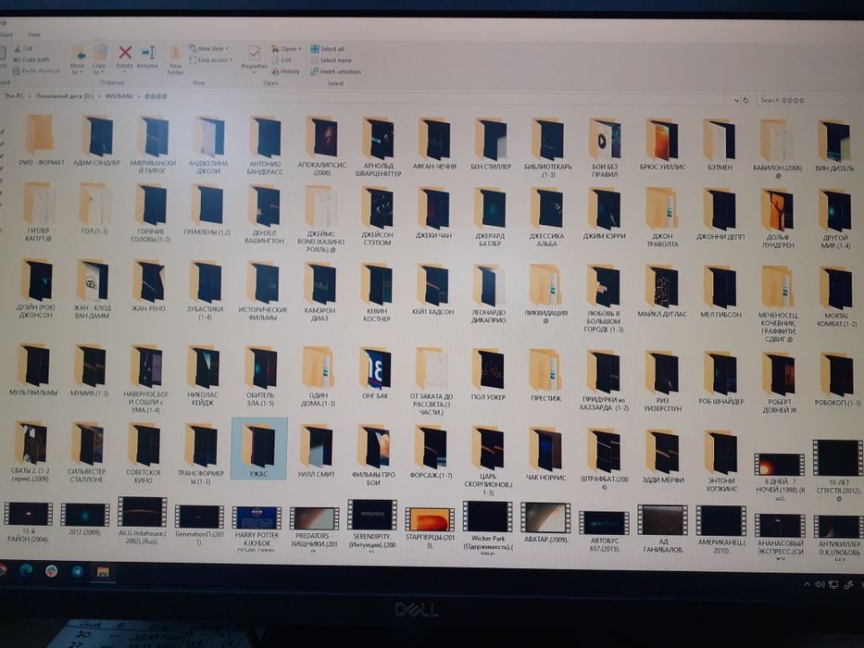Select the РОБОКОП.(1-3) folder
Image resolution: width=864 pixels, height=648 pixels.
pos(837,380)
